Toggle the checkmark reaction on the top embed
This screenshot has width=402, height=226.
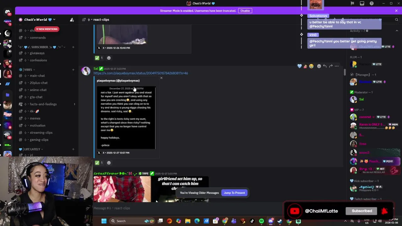point(99,58)
